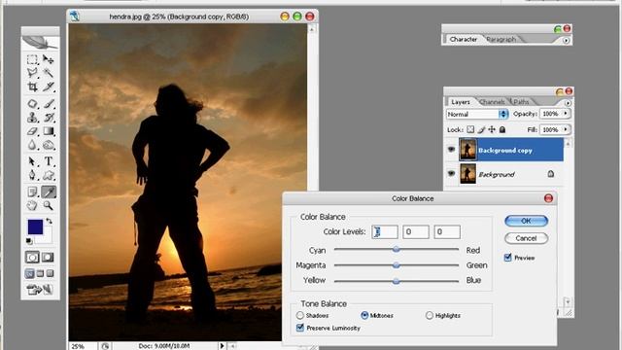Screen dimensions: 622x350
Task: Click the Magenta-Green slider handle
Action: coord(396,265)
